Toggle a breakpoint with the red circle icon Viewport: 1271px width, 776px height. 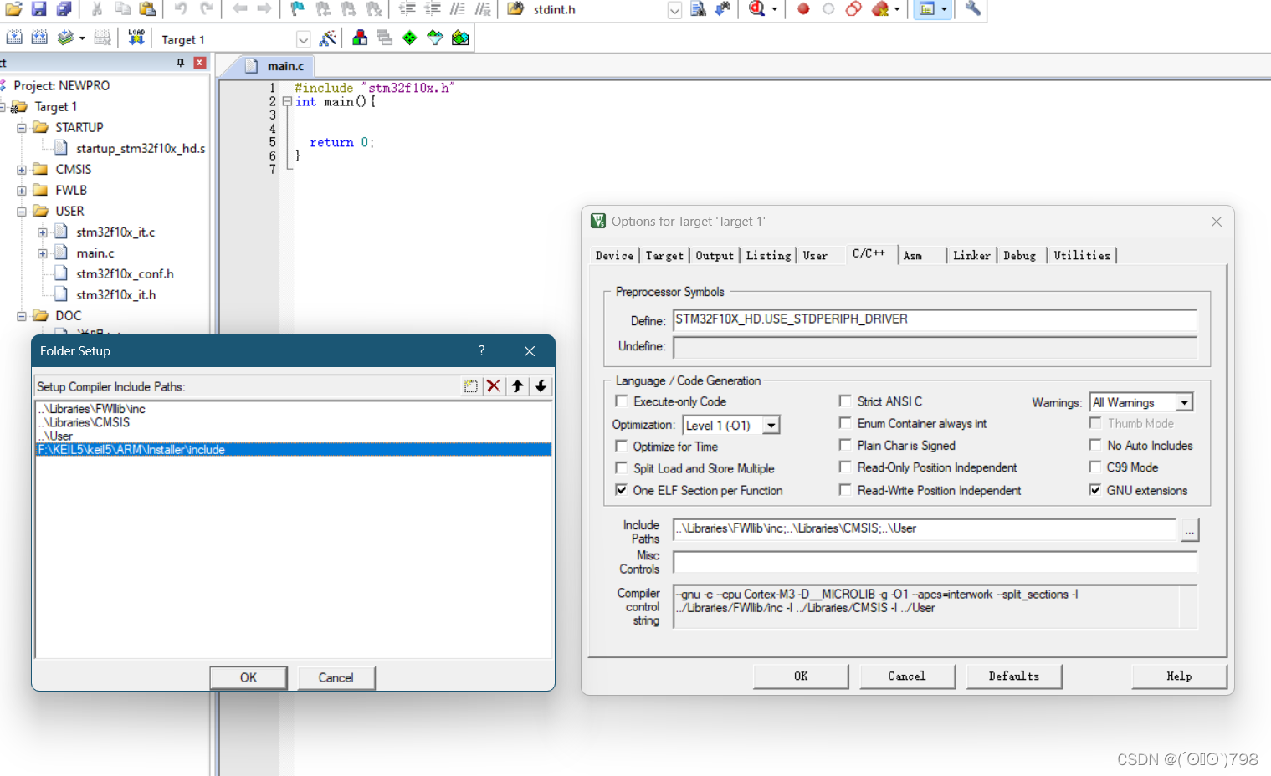pos(803,10)
